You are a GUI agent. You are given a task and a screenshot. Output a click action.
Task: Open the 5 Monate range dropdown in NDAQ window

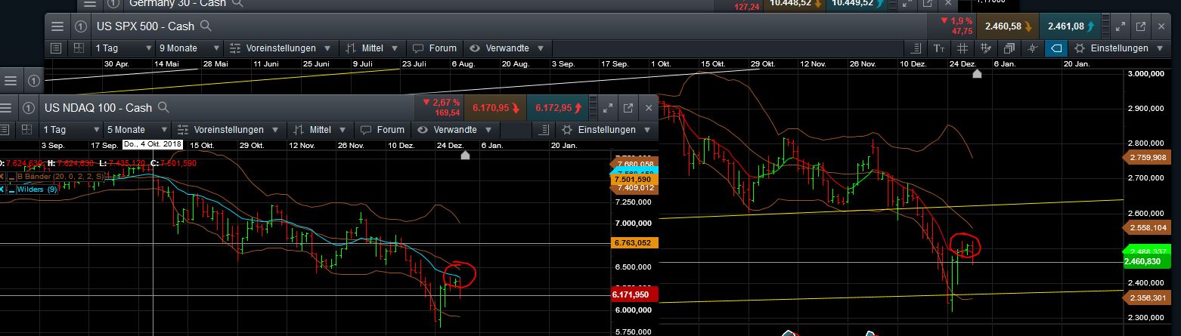[x=137, y=129]
